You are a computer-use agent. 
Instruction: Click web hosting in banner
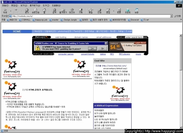61,37
